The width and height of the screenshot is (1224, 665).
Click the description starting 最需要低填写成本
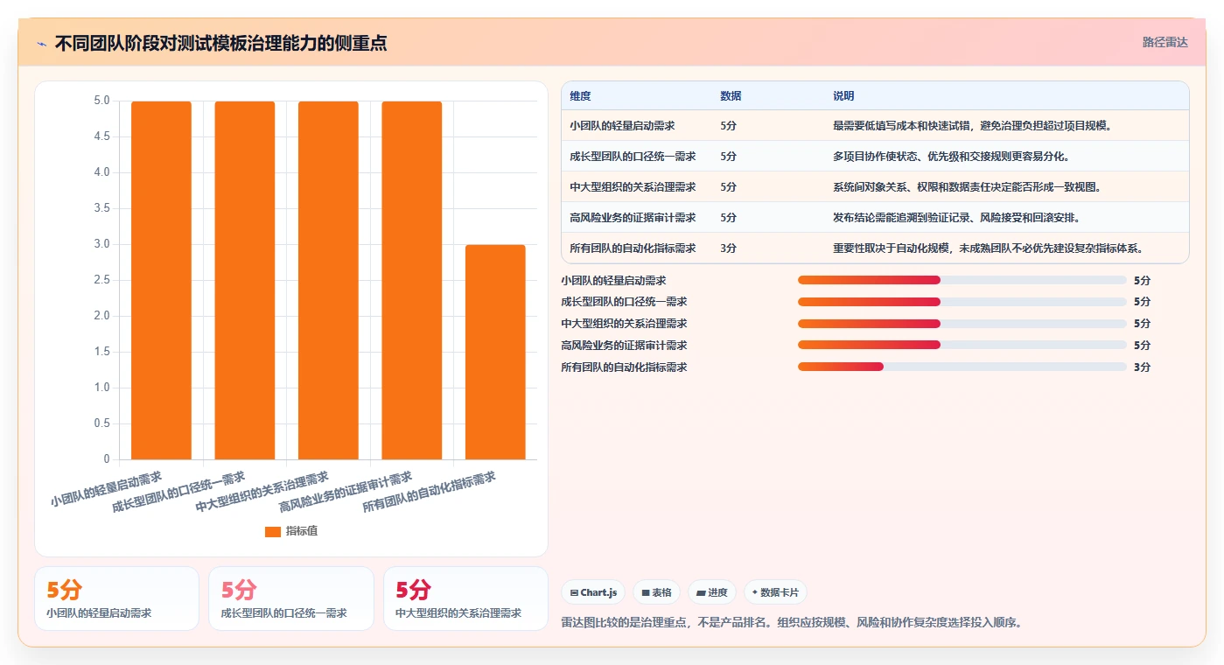972,126
